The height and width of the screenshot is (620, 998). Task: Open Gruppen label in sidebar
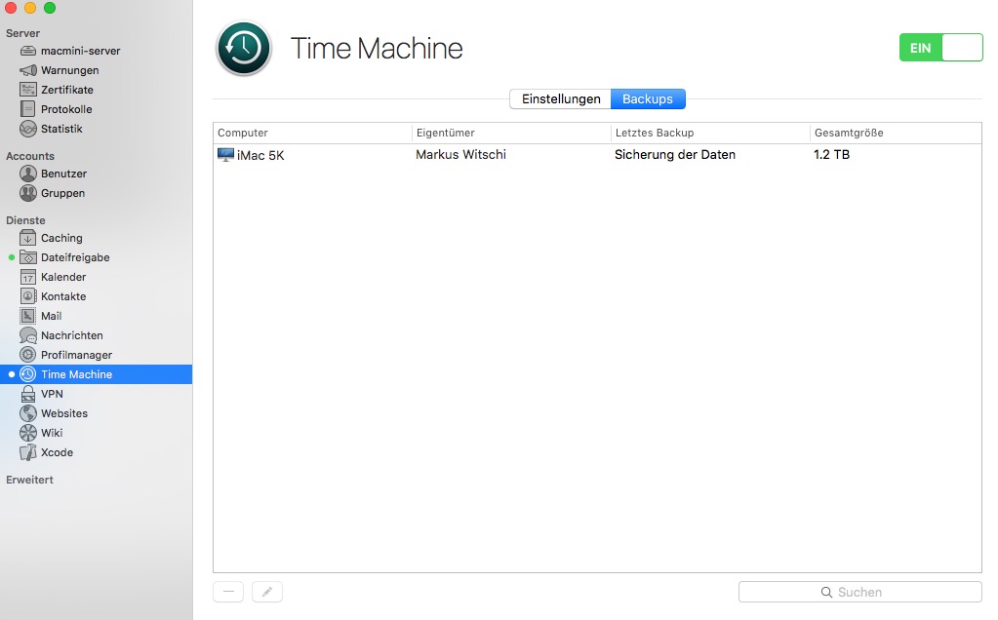pos(62,193)
